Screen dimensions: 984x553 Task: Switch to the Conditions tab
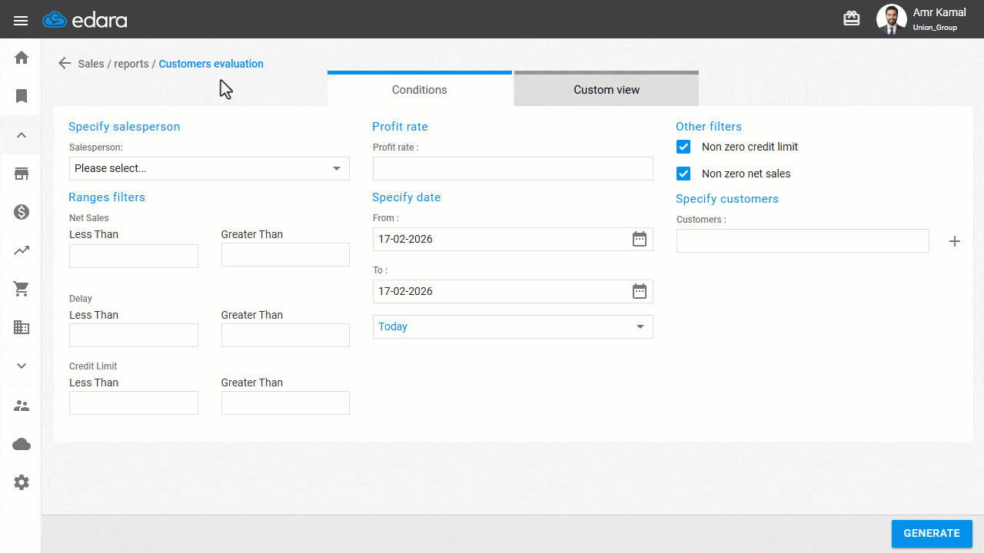pyautogui.click(x=420, y=89)
